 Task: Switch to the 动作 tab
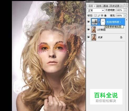(x=99, y=6)
